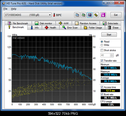This screenshot has width=126, height=116.
Task: Open the AAM tab
Action: tap(64, 23)
